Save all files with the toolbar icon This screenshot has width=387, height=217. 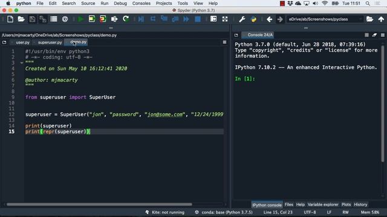[x=43, y=19]
